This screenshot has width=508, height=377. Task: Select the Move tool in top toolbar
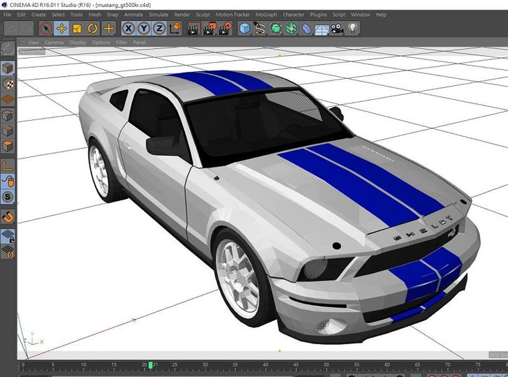61,29
